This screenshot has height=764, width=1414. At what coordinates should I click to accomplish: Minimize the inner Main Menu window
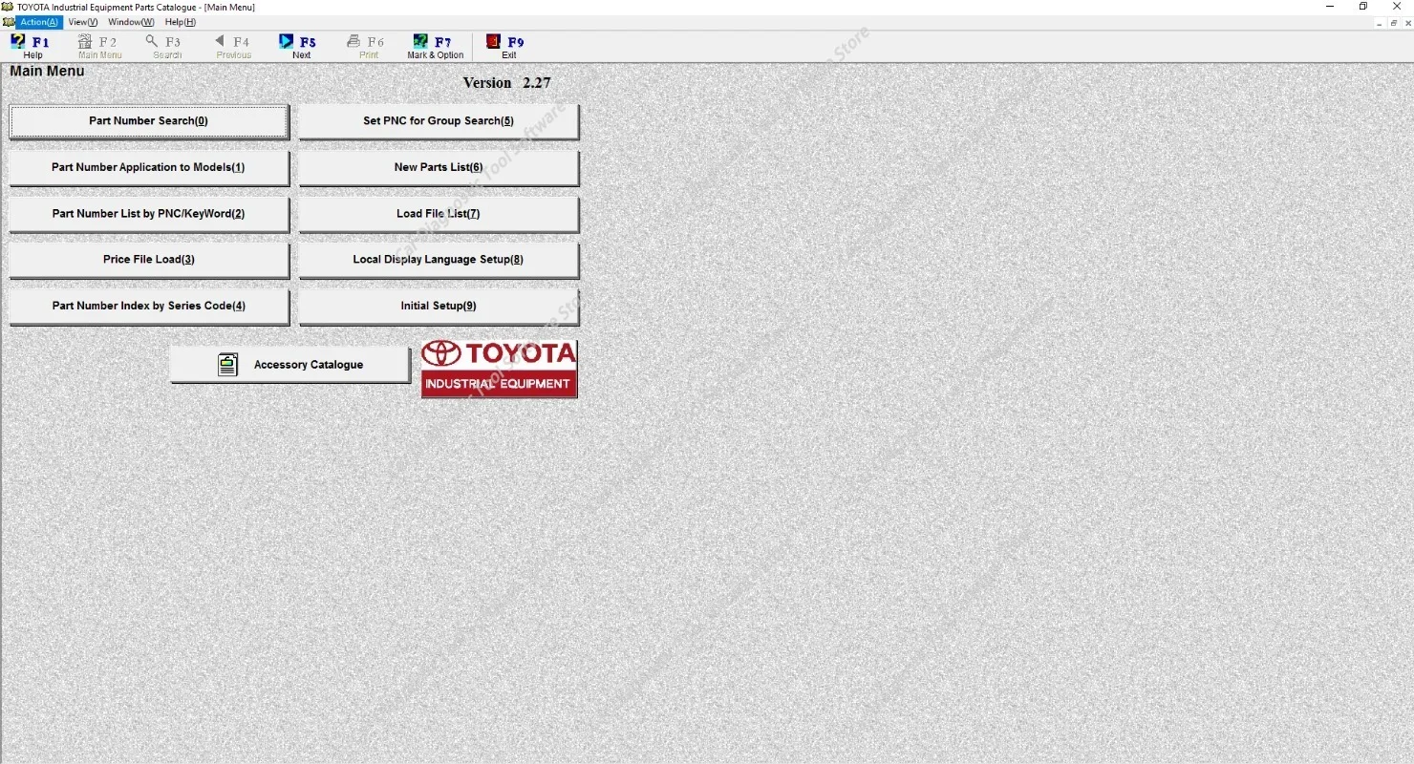click(x=1380, y=22)
